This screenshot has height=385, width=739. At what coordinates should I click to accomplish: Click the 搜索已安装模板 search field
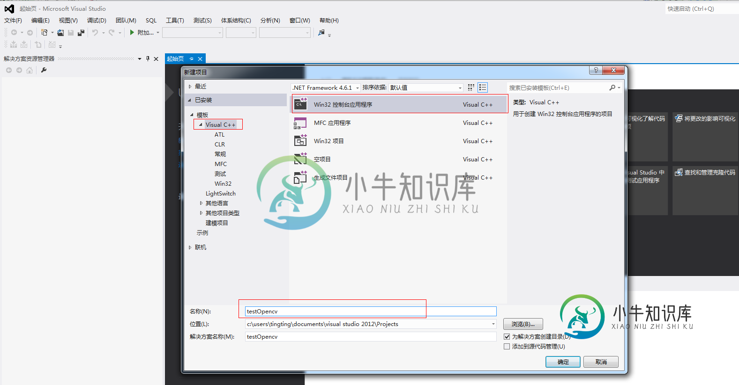point(558,88)
